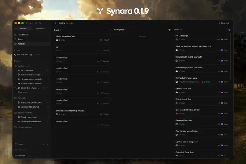Click the agent icon on 'please review the last' card
This screenshot has width=246, height=164.
point(57,40)
